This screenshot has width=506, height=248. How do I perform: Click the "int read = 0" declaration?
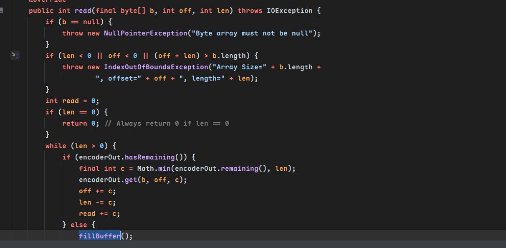click(72, 101)
